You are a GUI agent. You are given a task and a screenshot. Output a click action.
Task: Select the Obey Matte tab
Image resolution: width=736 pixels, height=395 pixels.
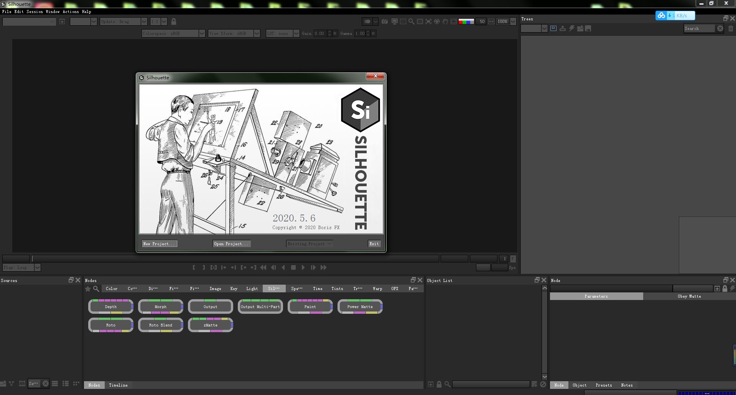point(689,296)
